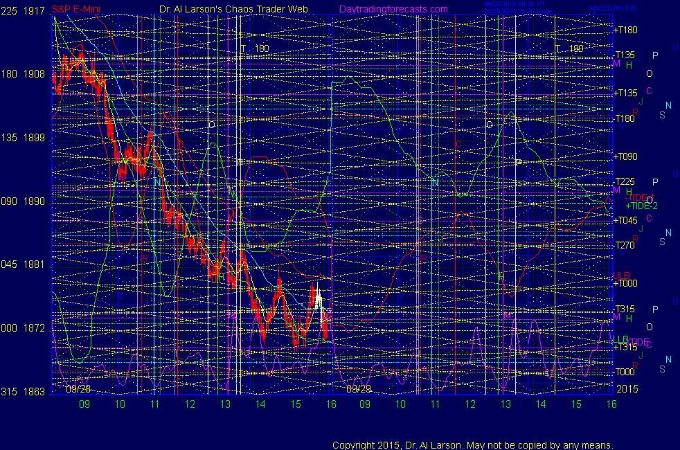Select the -T000 level label
The image size is (680, 450).
[625, 372]
